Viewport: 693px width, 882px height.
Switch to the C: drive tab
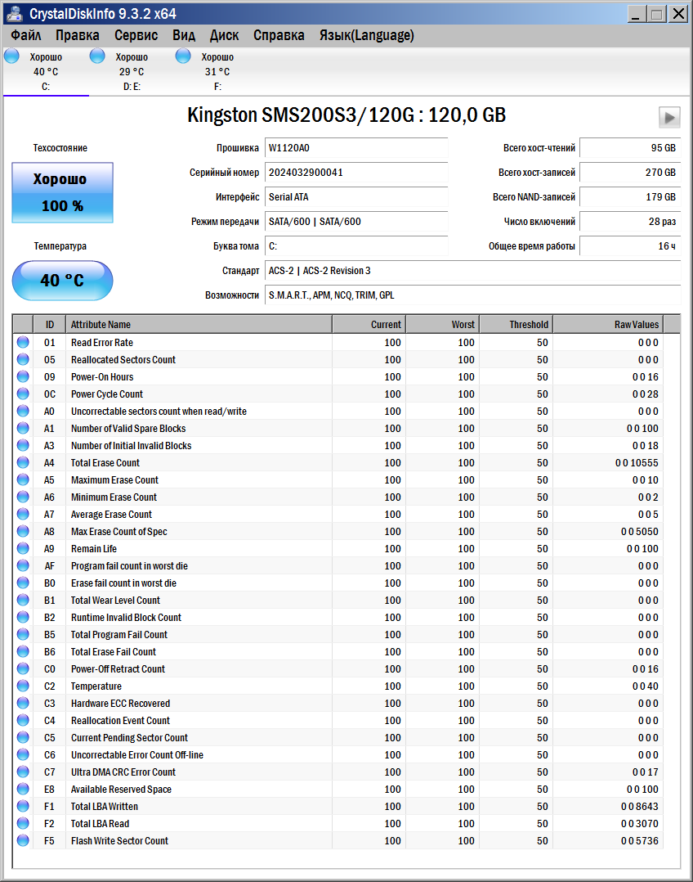coord(46,71)
